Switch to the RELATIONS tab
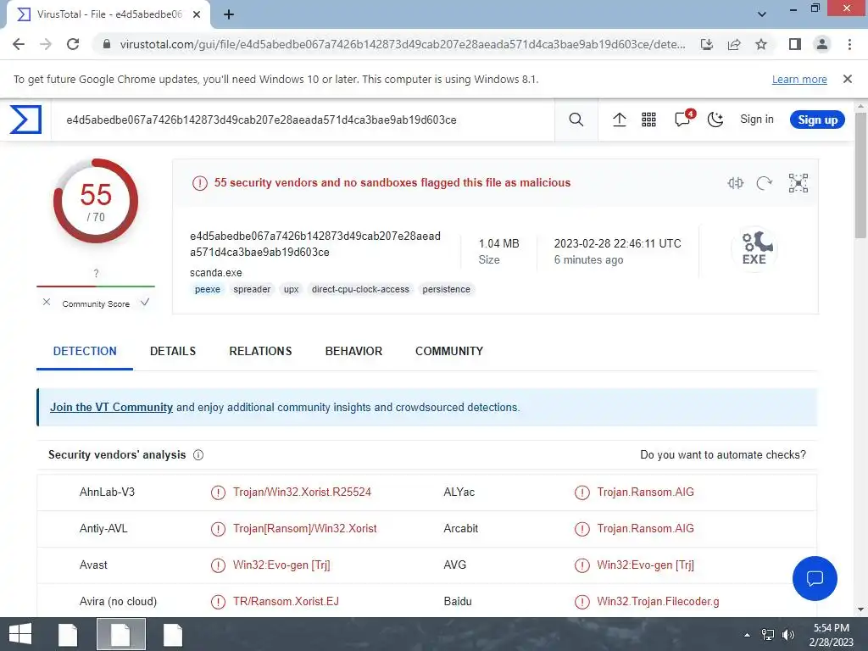This screenshot has width=868, height=651. 260,352
